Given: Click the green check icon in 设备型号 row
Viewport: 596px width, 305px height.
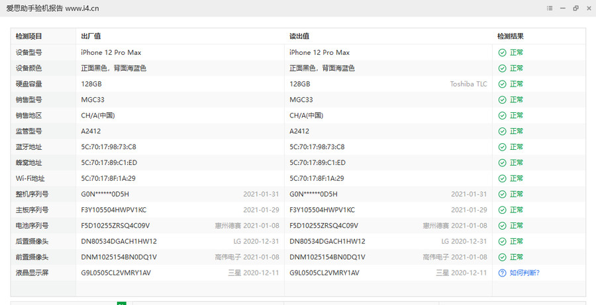Looking at the screenshot, I should tap(502, 53).
